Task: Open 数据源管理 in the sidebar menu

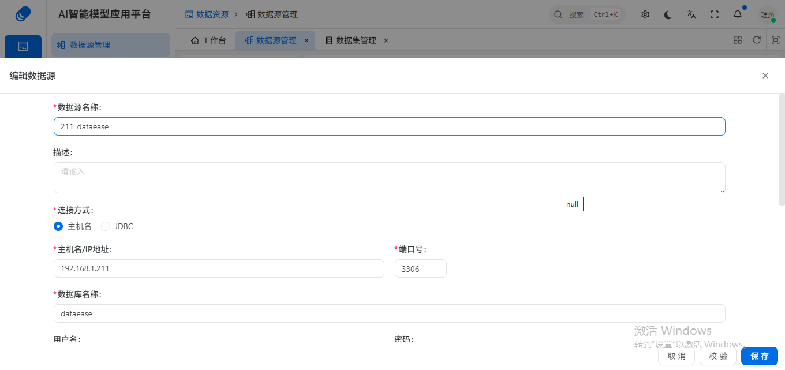Action: tap(111, 45)
